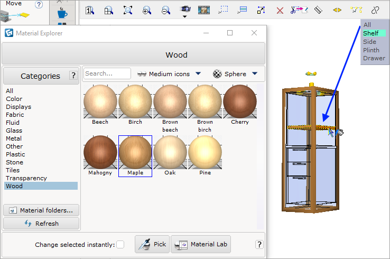Screen dimensions: 390x259
Task: Click the chain link icon
Action: 375,10
